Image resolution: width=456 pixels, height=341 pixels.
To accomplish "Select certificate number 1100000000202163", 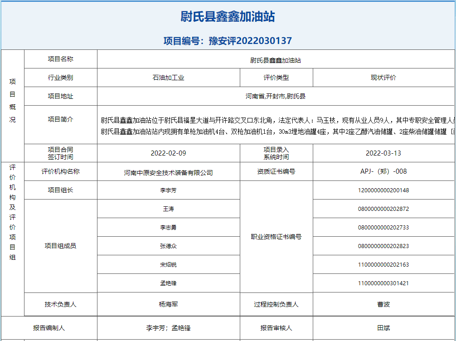I will (x=383, y=265).
